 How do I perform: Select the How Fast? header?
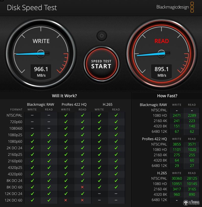pyautogui.click(x=167, y=96)
